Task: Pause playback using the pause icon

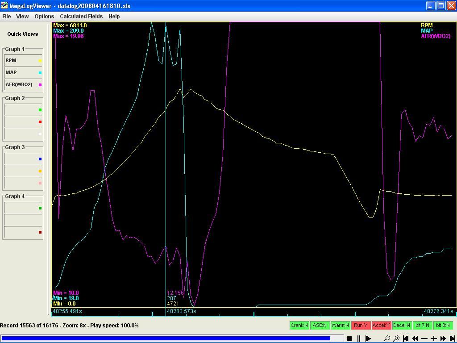Action: coord(358,339)
